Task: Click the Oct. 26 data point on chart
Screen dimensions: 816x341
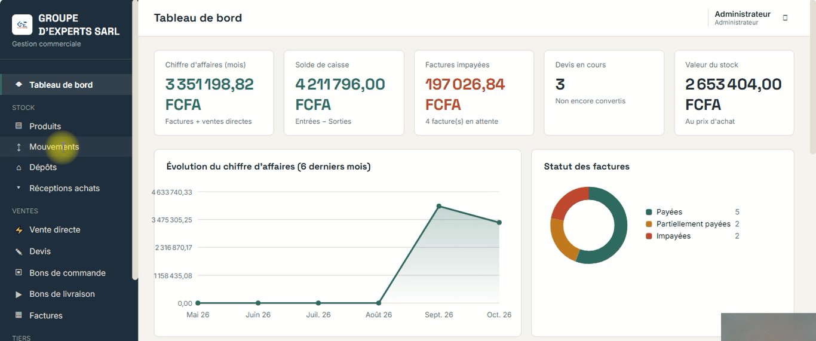Action: point(499,222)
